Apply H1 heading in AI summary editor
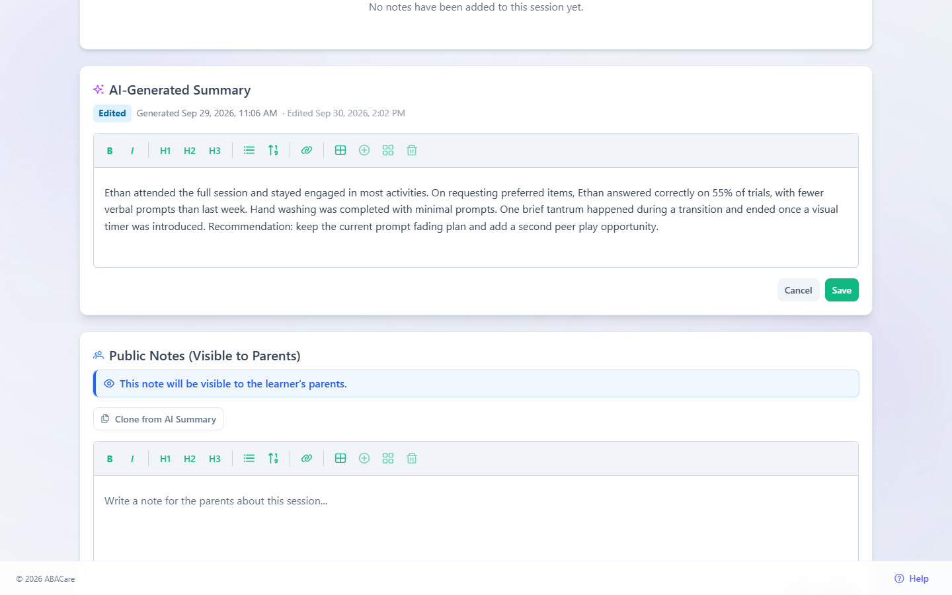The height and width of the screenshot is (595, 952). click(165, 151)
